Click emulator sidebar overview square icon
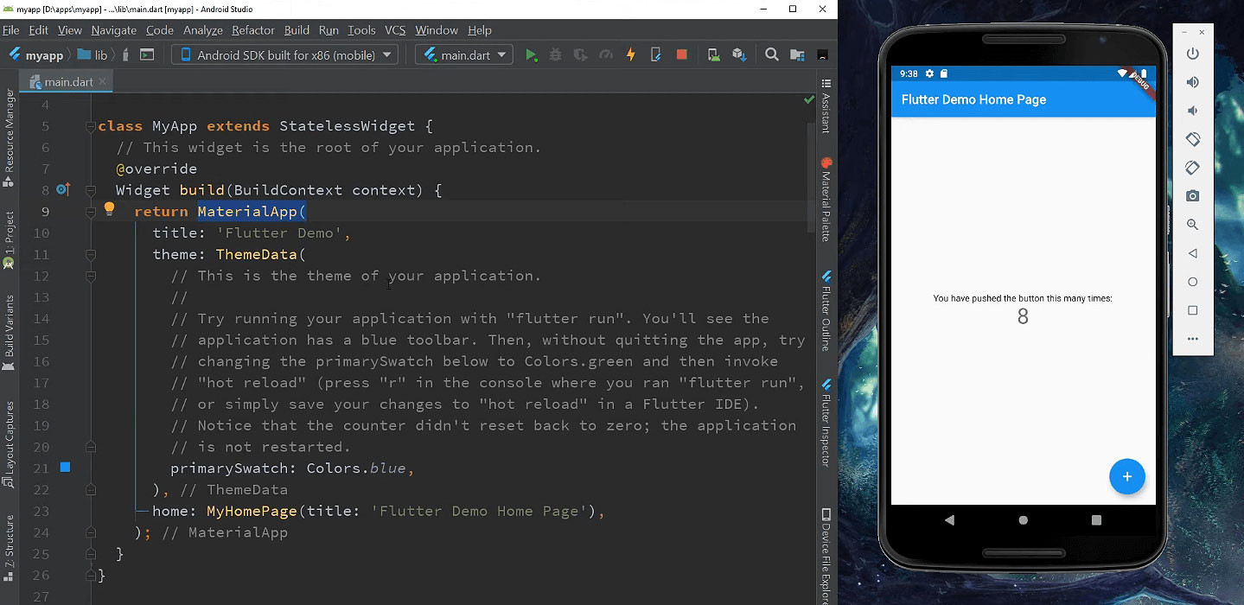1244x605 pixels. tap(1193, 310)
